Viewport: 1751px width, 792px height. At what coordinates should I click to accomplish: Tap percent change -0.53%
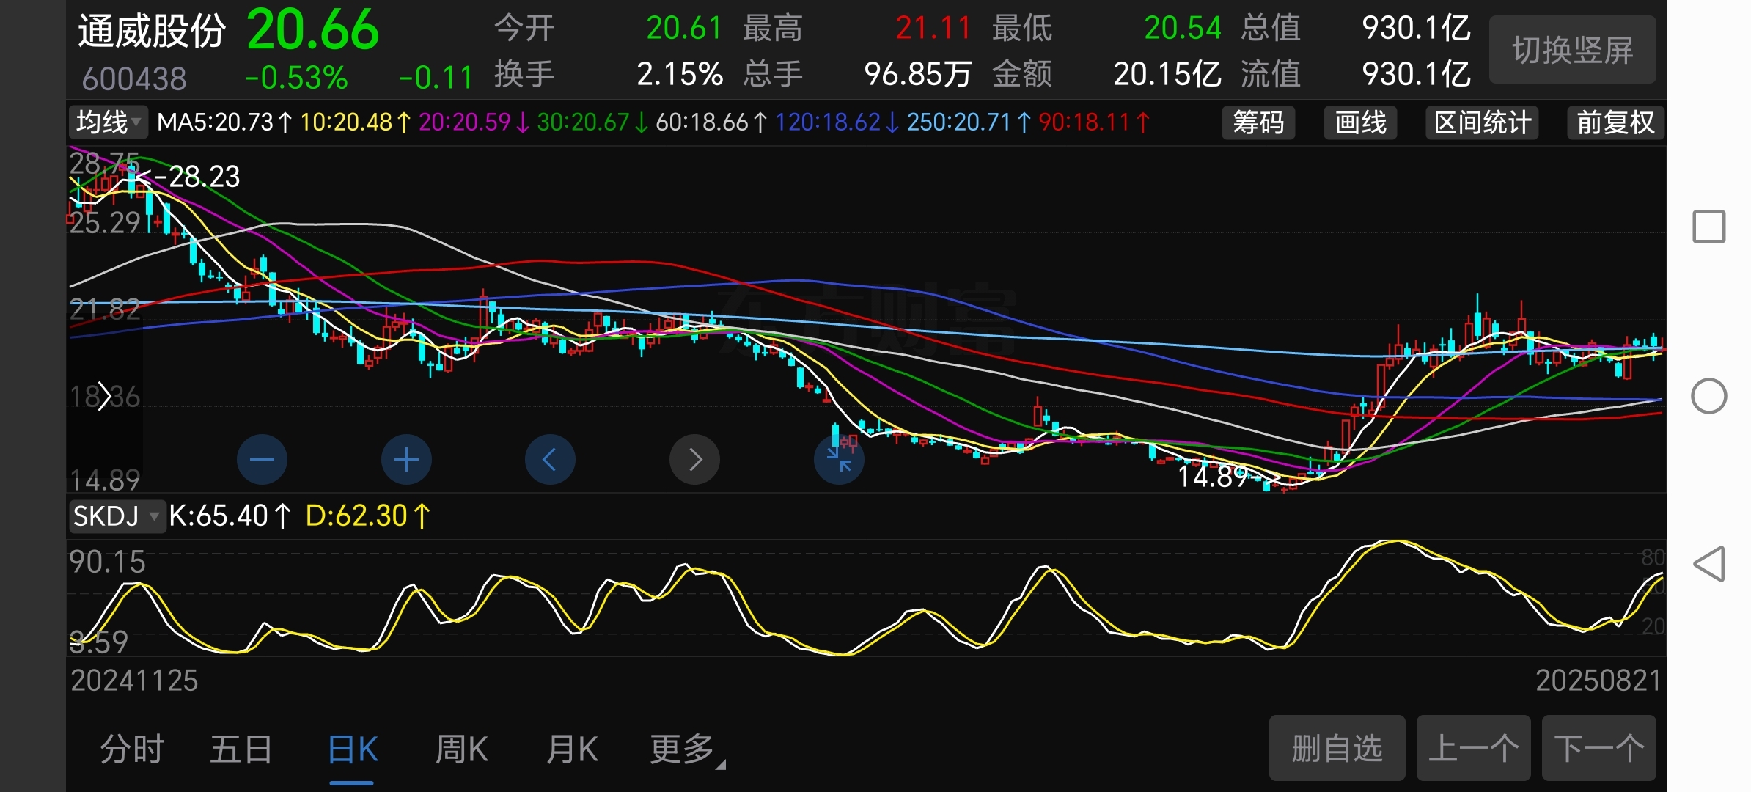[x=296, y=78]
